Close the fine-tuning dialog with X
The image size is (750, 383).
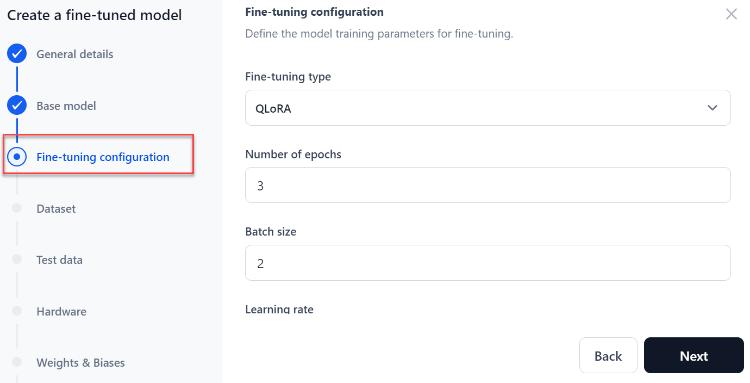(732, 14)
